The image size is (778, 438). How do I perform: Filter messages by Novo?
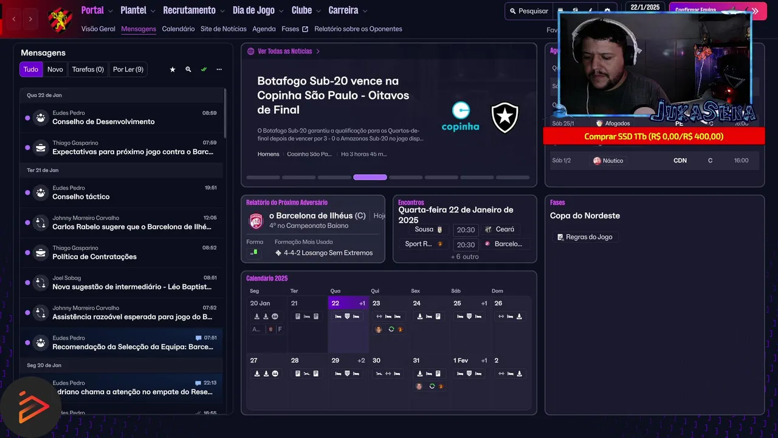[x=55, y=69]
